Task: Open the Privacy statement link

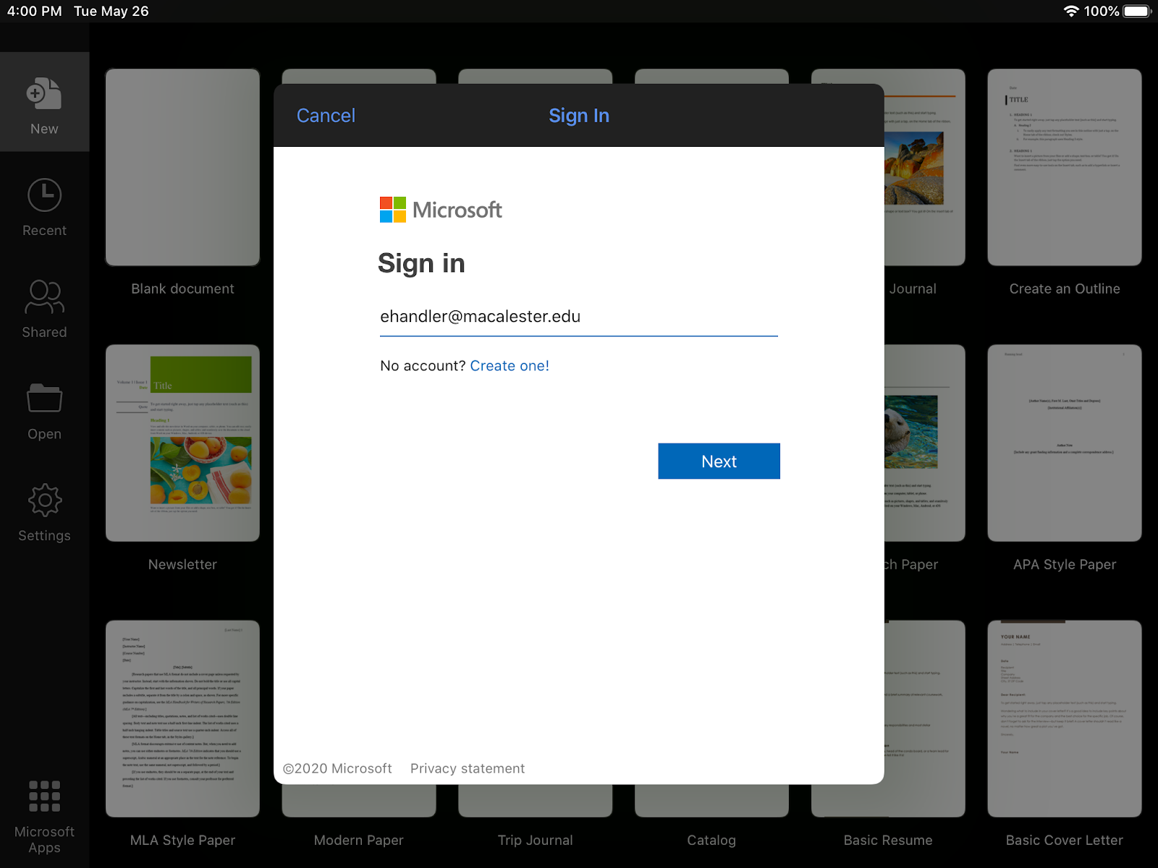Action: (468, 768)
